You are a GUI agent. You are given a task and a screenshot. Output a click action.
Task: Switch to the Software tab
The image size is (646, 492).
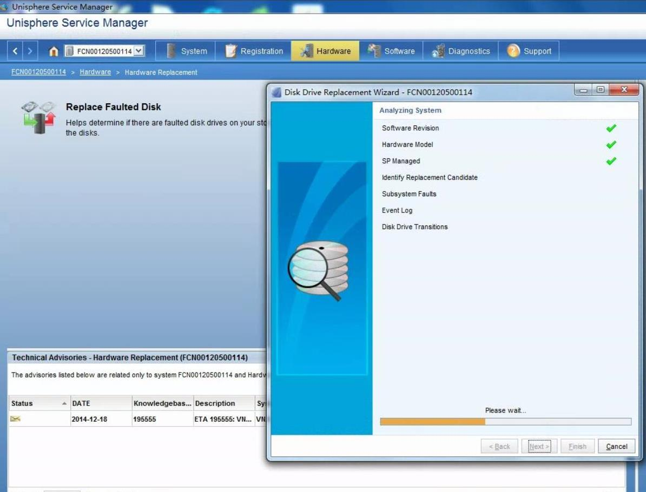(391, 51)
